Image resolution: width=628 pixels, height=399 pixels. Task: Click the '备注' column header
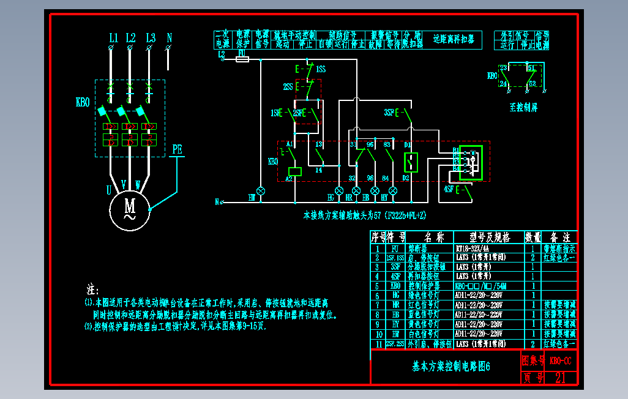pos(560,237)
